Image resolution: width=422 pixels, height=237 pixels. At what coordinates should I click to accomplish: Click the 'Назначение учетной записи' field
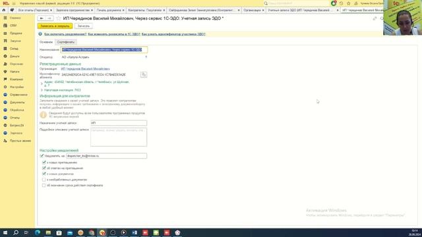[x=119, y=123]
